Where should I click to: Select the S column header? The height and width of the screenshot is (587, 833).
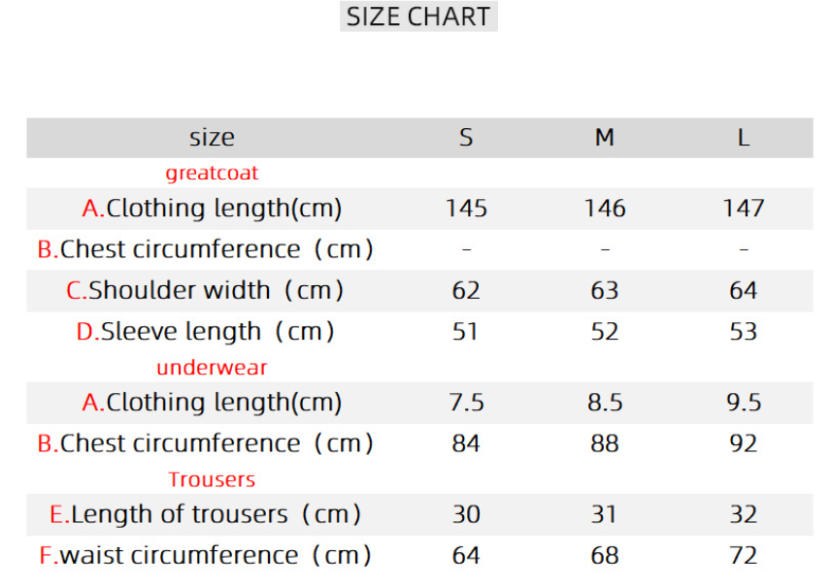[x=466, y=138]
